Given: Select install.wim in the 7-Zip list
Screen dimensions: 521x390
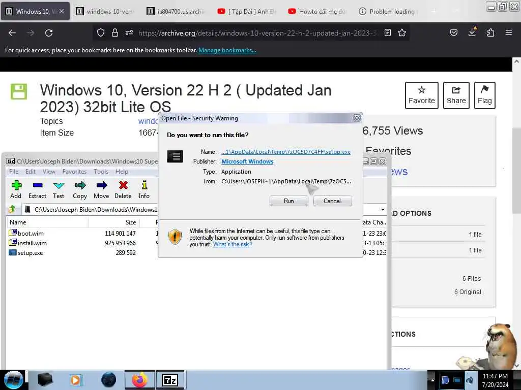Looking at the screenshot, I should pyautogui.click(x=32, y=243).
